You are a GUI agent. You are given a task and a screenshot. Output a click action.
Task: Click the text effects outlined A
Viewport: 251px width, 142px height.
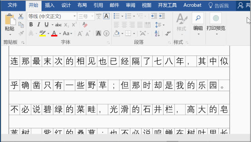(x=31, y=34)
